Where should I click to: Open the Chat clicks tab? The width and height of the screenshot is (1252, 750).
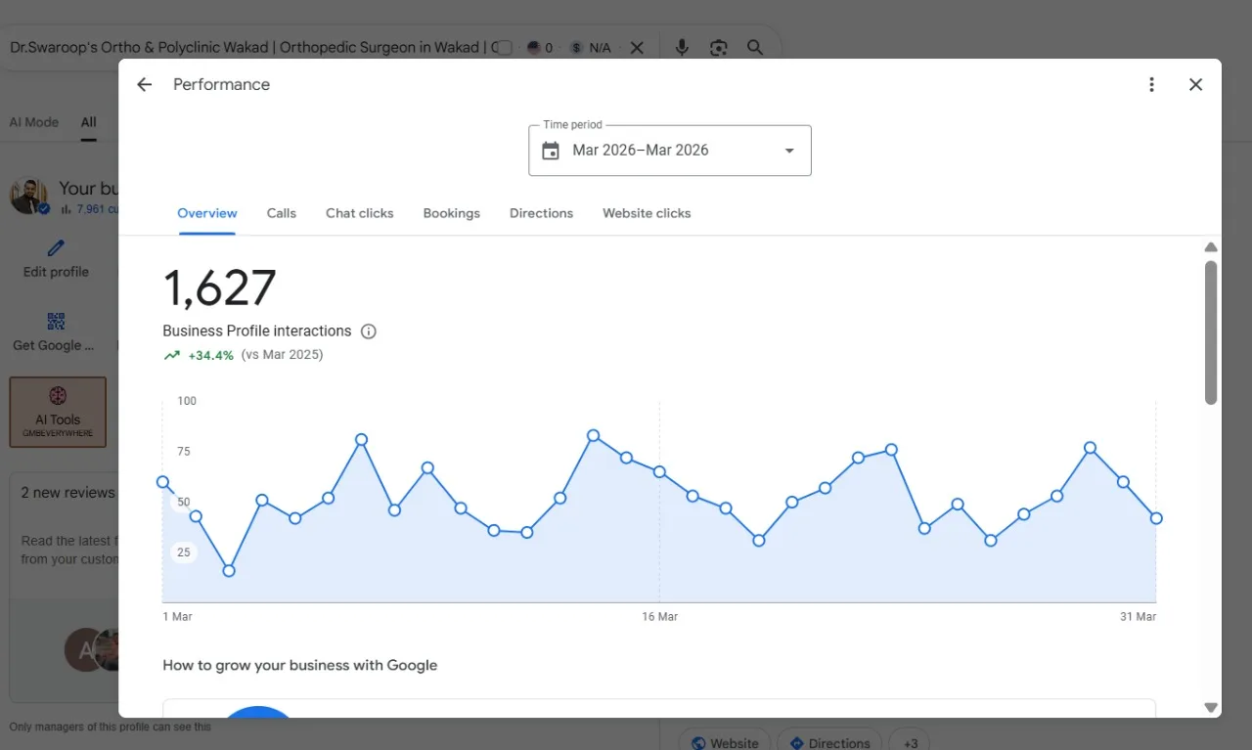[x=360, y=213]
